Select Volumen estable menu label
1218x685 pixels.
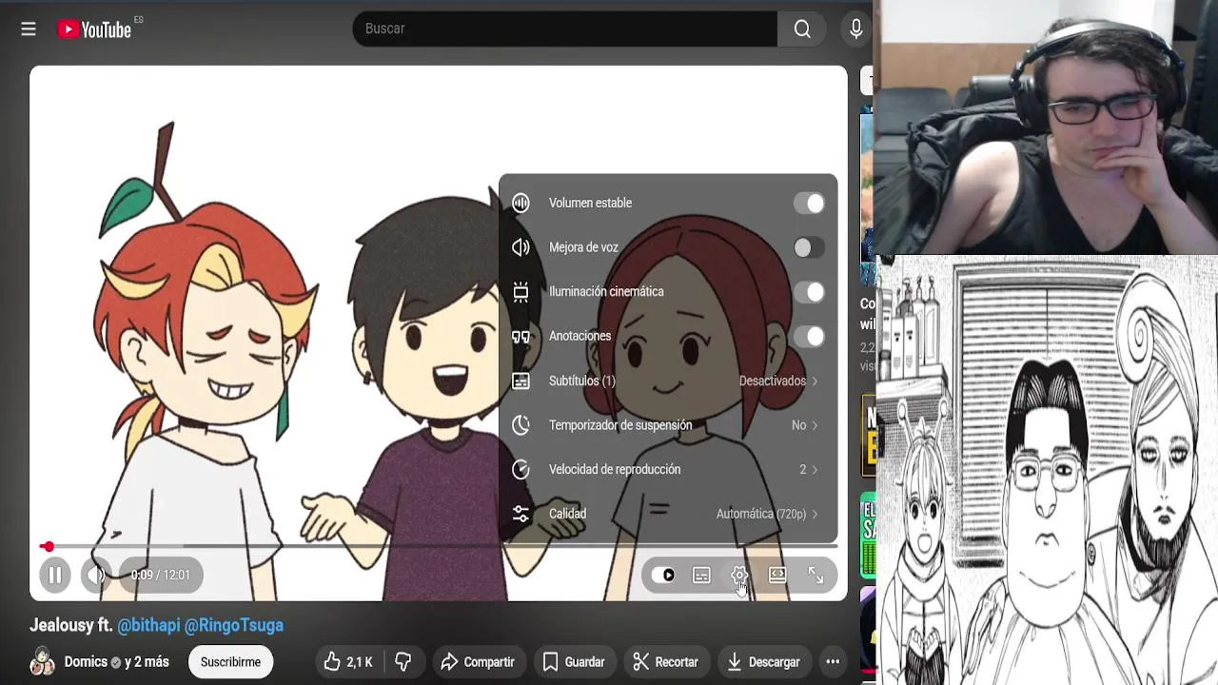click(590, 203)
